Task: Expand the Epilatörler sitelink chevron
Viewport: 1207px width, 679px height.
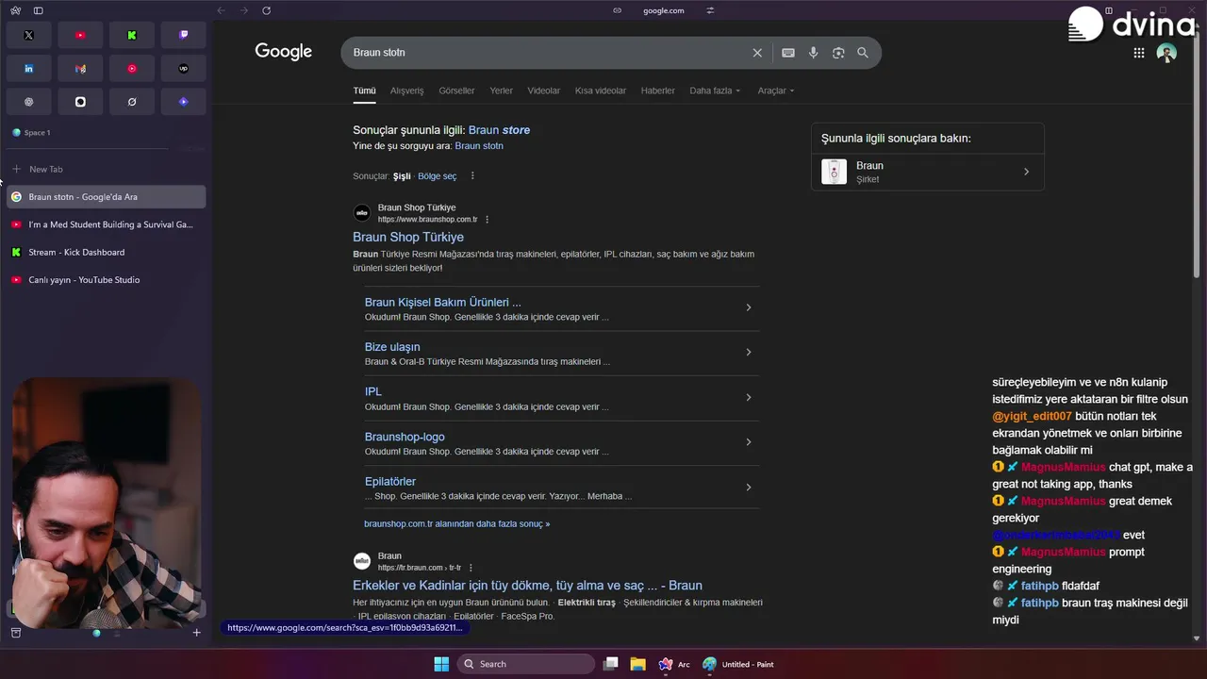Action: click(x=749, y=488)
